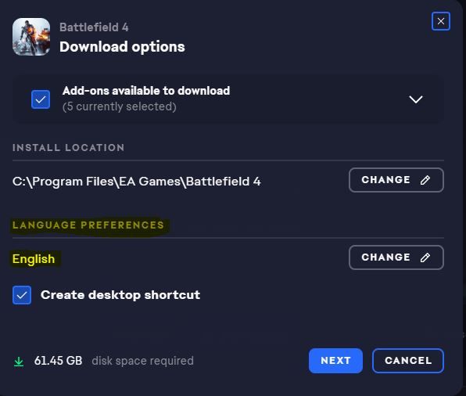Click the highlighted English language value
466x396 pixels.
coord(34,259)
